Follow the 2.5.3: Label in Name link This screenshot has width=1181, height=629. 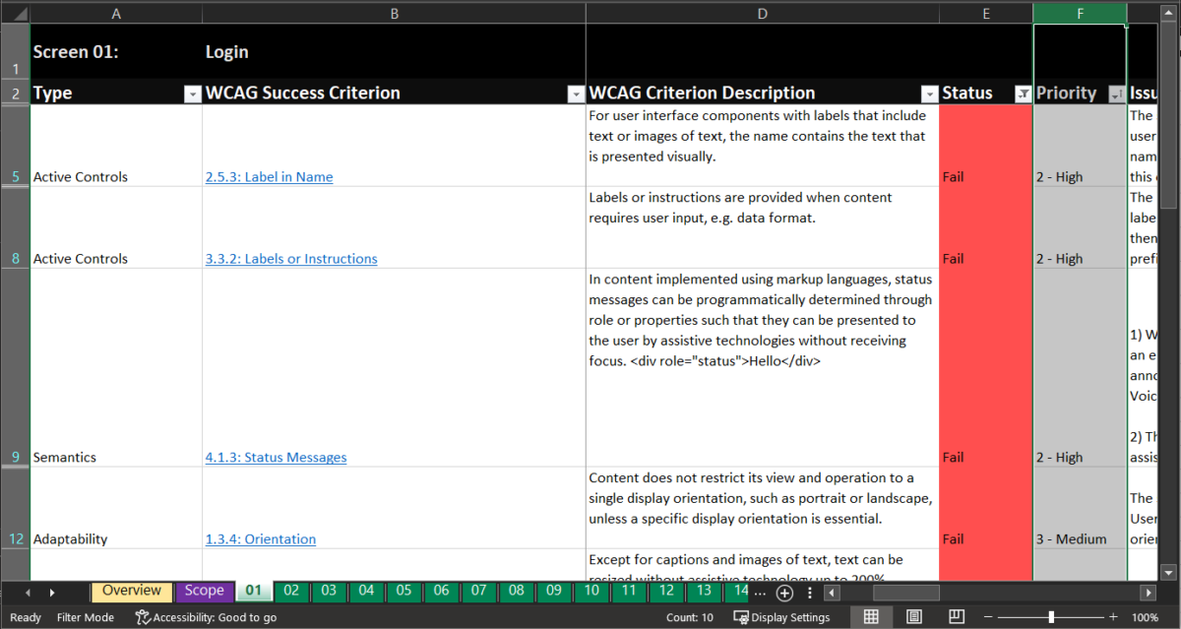(269, 176)
